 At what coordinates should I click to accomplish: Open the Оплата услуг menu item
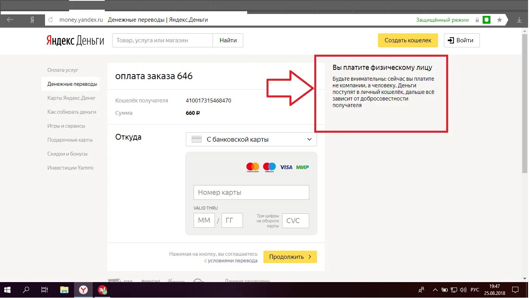click(x=63, y=70)
